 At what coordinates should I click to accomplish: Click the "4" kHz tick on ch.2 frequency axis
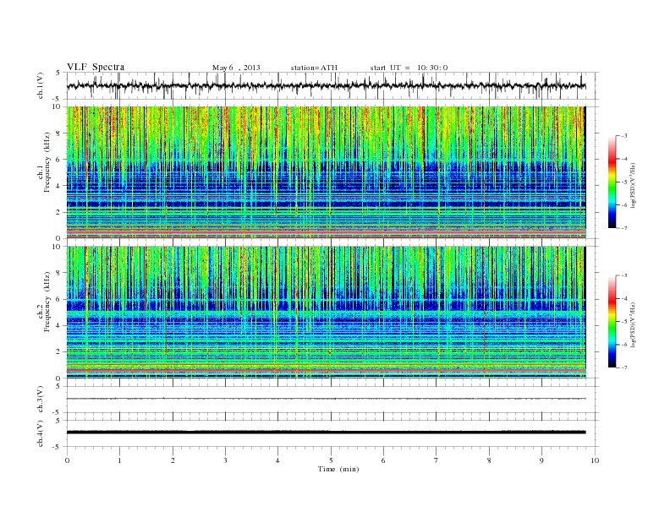pos(58,325)
